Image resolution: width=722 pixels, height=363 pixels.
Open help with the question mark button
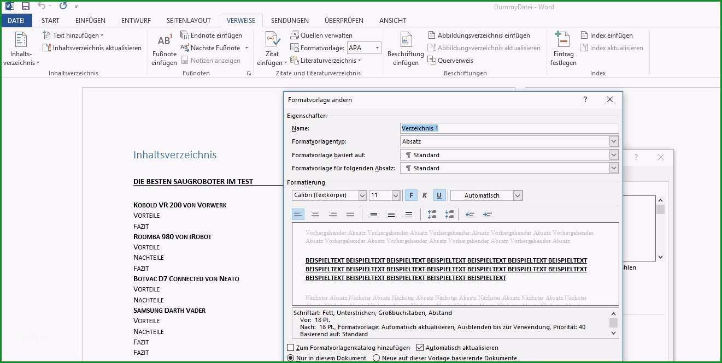tap(585, 99)
